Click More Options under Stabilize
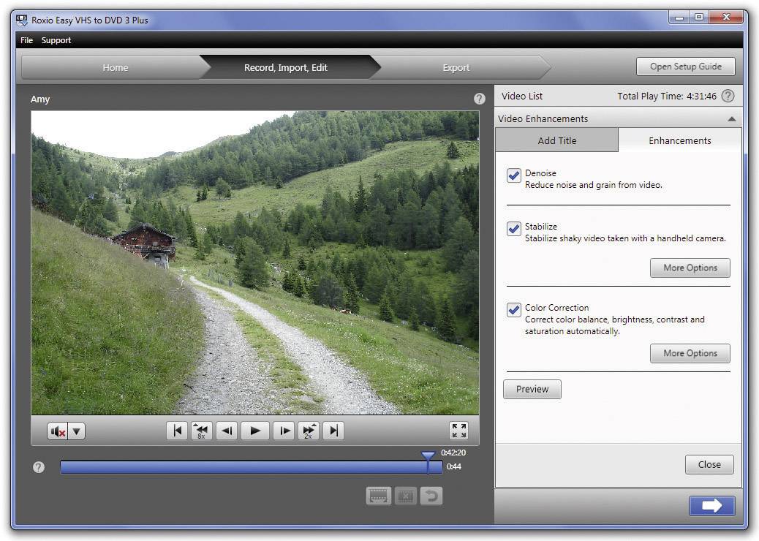 point(689,268)
